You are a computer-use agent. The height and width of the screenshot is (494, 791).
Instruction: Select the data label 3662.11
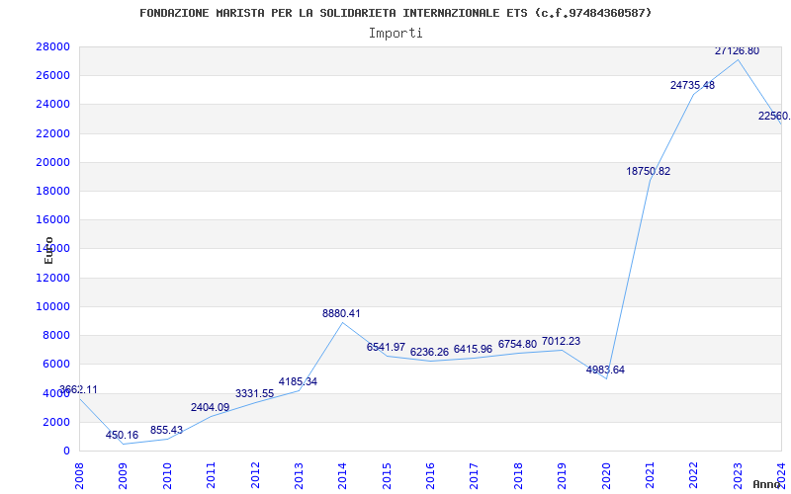78,389
